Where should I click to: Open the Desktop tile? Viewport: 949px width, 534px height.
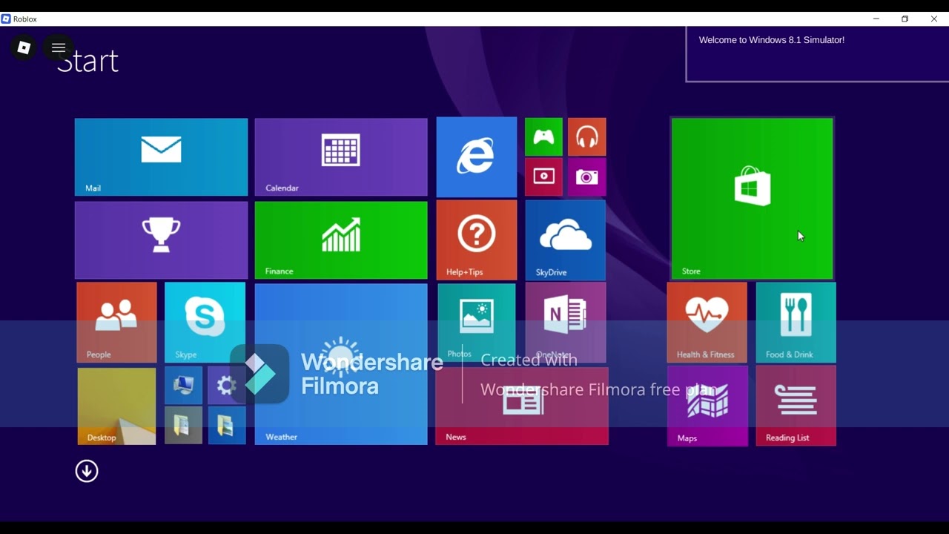click(116, 406)
